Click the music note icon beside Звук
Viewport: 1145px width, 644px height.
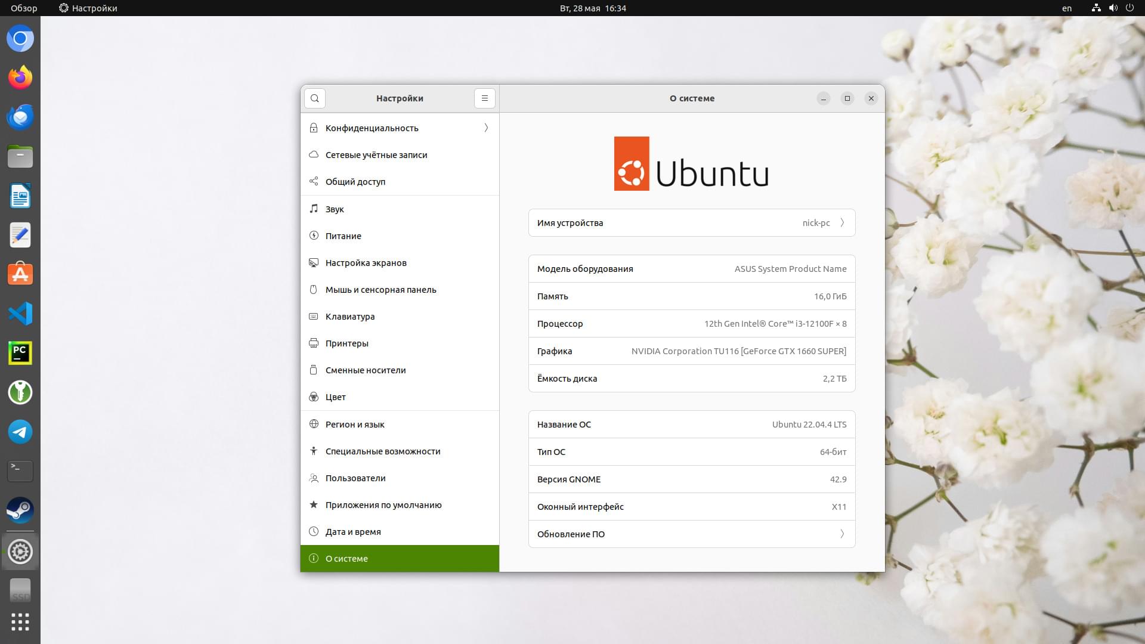coord(314,209)
